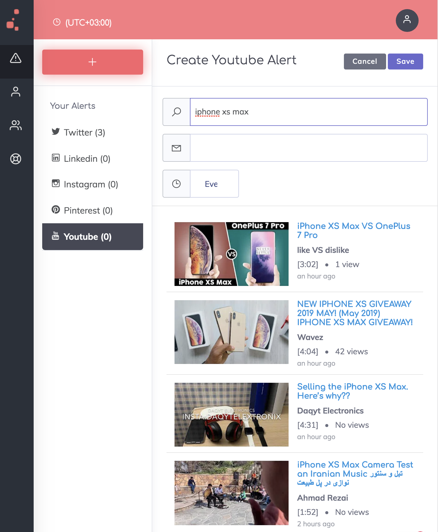Click the Daqyt Electronics video thumbnail
This screenshot has width=438, height=532.
pyautogui.click(x=232, y=415)
